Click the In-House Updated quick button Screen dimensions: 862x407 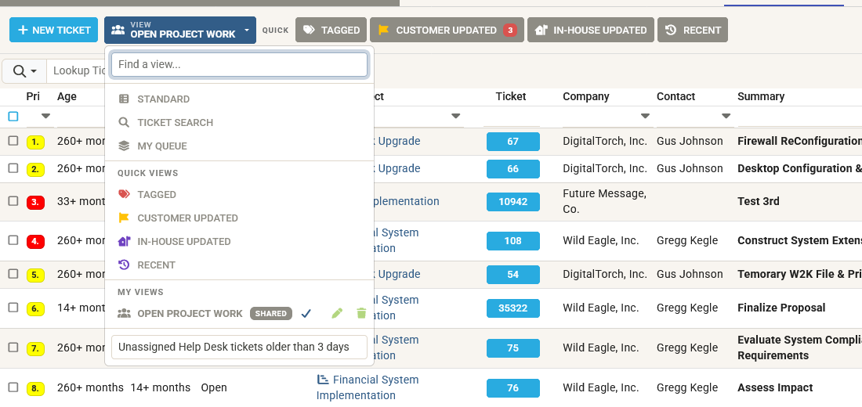591,30
